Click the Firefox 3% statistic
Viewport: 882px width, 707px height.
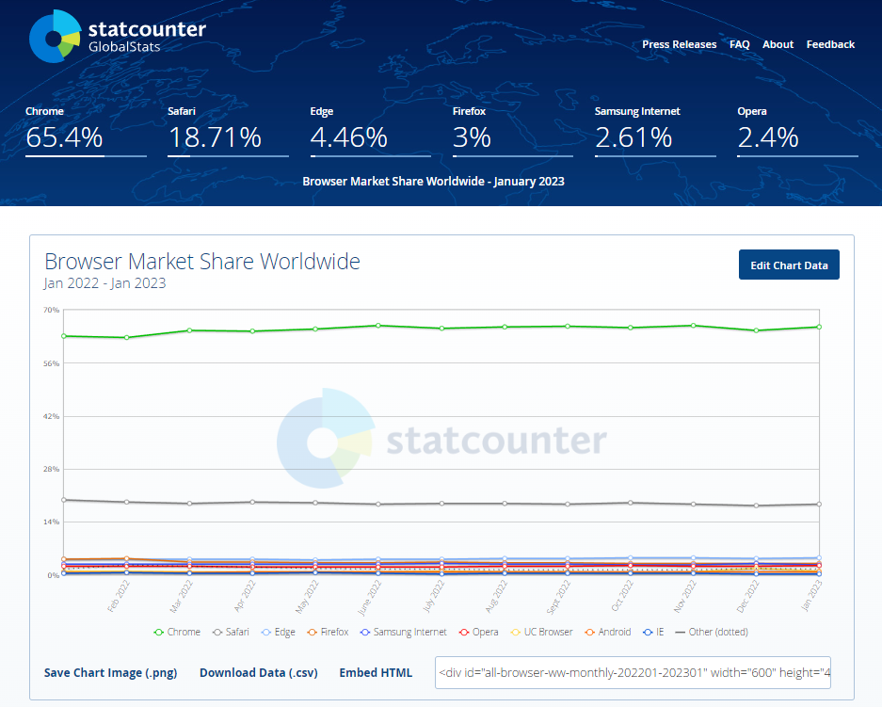coord(513,131)
